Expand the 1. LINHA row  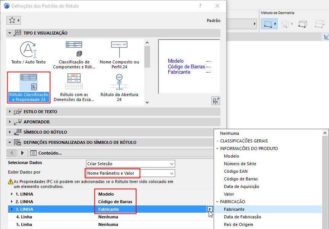tap(12, 194)
